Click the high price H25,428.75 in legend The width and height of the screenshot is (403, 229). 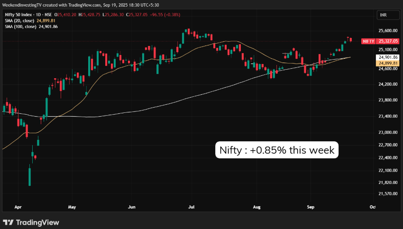pyautogui.click(x=89, y=15)
